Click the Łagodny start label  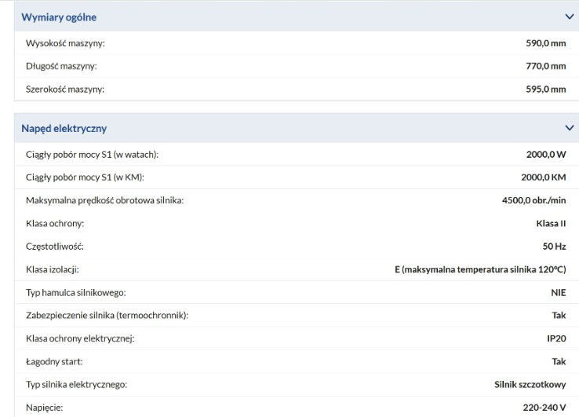(x=54, y=361)
